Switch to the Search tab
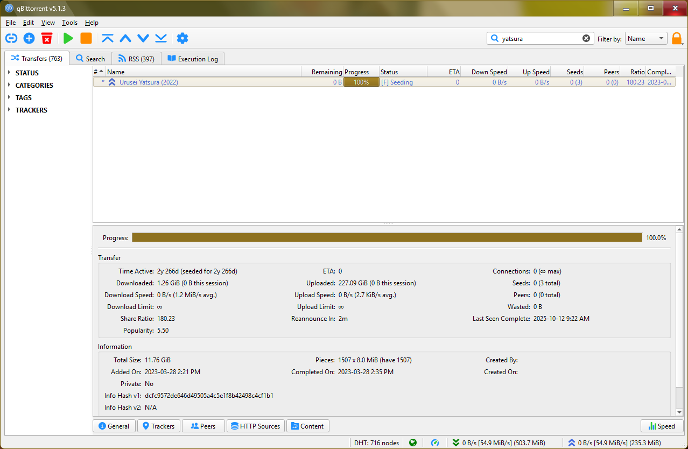 coord(90,59)
